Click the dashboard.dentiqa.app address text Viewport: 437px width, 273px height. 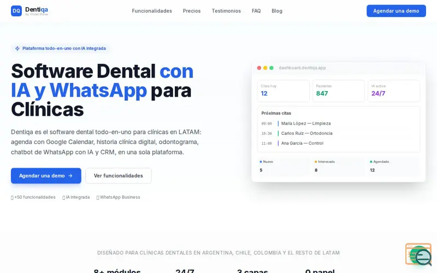(x=302, y=68)
